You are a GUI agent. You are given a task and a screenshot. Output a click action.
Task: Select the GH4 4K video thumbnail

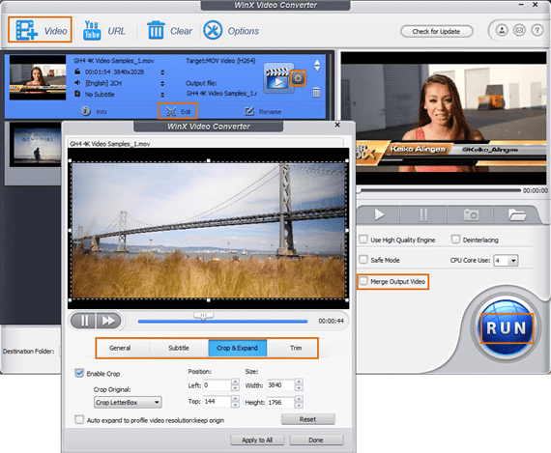[38, 77]
